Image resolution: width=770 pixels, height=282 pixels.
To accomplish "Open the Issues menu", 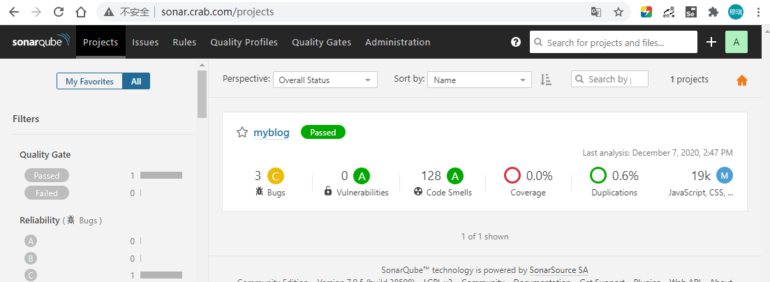I will pos(145,43).
